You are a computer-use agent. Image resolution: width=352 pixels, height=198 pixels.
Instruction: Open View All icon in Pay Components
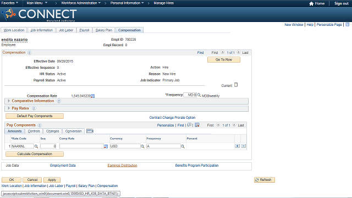pos(189,125)
